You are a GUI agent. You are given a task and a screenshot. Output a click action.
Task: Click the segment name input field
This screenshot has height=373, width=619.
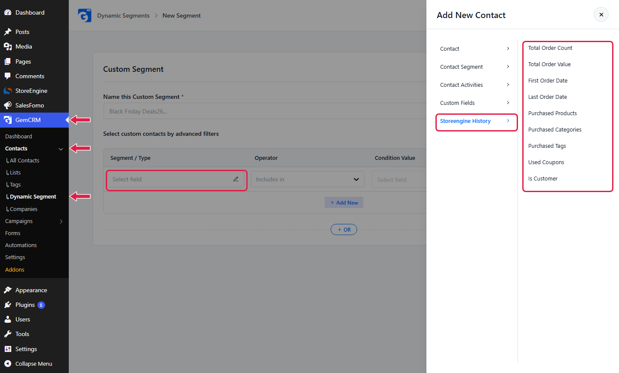(265, 111)
